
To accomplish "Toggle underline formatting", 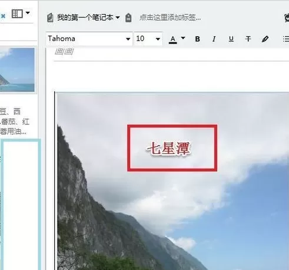I will (x=231, y=39).
